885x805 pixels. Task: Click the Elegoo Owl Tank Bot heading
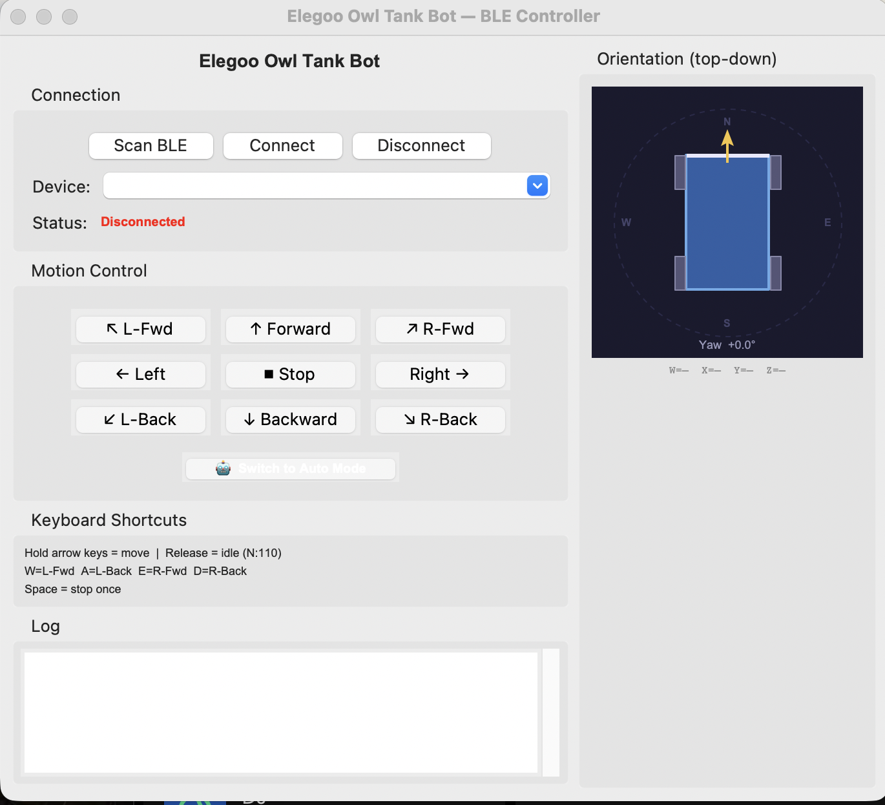[x=289, y=61]
